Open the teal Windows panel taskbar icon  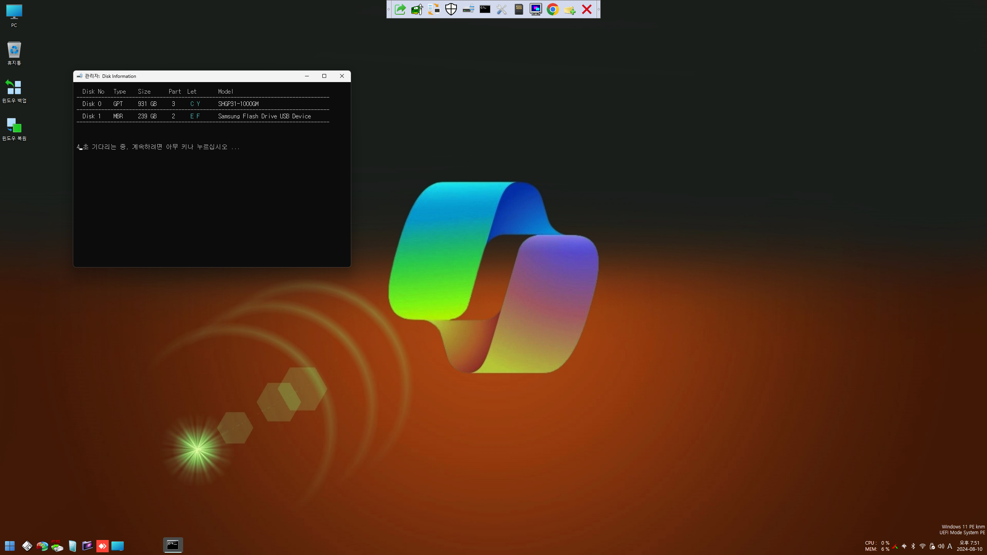[x=72, y=546]
